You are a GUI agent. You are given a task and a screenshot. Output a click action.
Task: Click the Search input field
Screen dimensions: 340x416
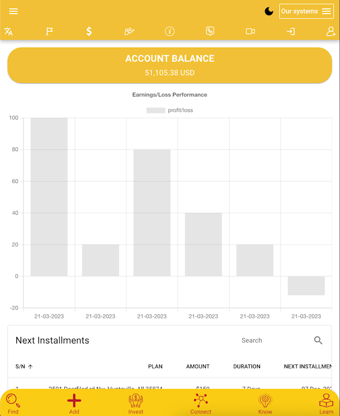pyautogui.click(x=270, y=340)
